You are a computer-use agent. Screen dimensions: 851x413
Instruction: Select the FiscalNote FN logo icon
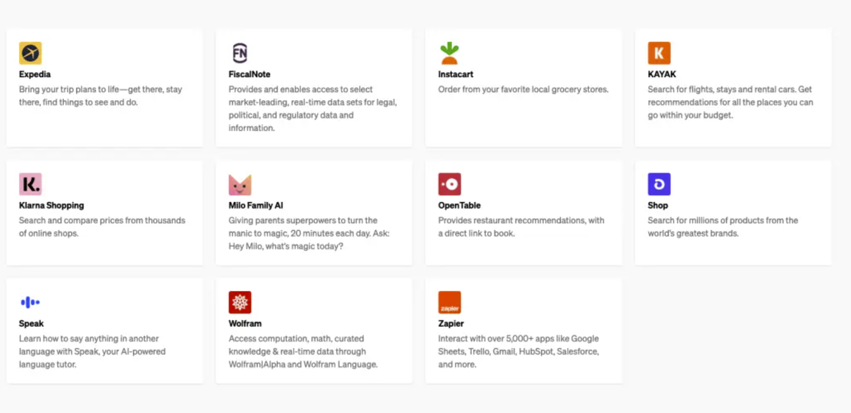[x=240, y=53]
